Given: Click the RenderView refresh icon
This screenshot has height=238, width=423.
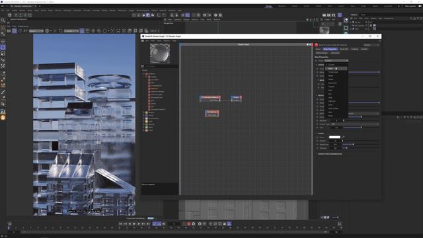Looking at the screenshot, I should (x=20, y=31).
